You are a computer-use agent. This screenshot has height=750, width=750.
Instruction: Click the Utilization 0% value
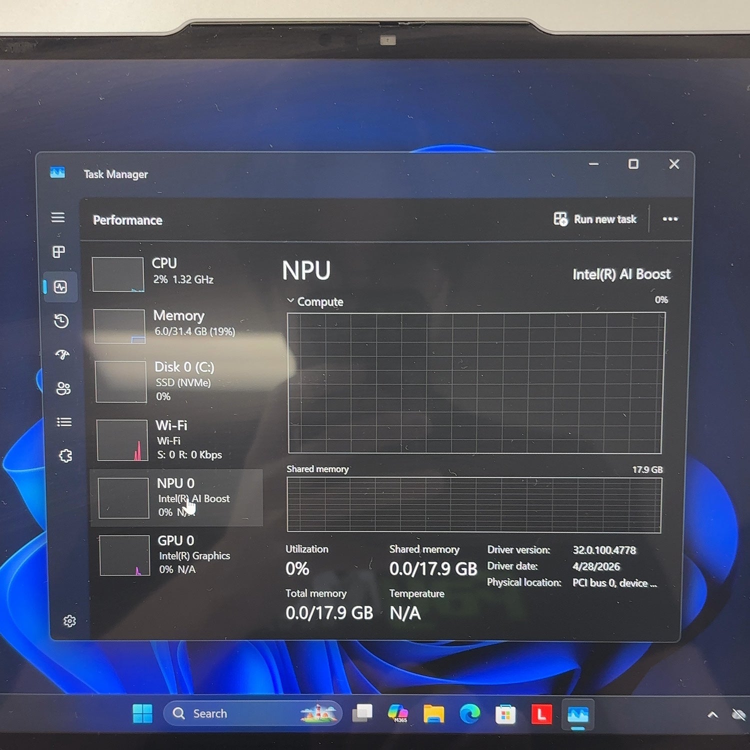[x=297, y=569]
